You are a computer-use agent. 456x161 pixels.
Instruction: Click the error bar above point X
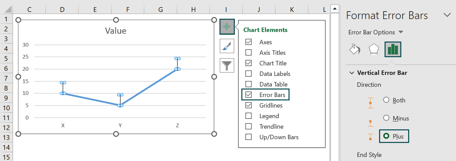click(x=63, y=88)
